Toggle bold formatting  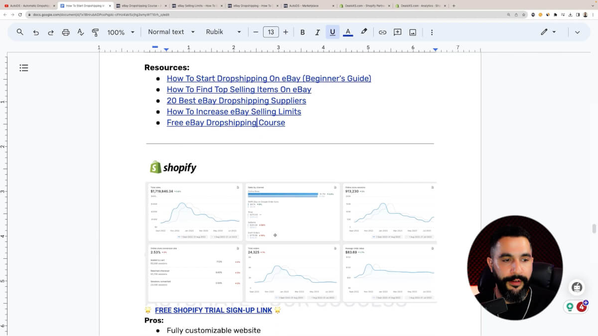[302, 32]
